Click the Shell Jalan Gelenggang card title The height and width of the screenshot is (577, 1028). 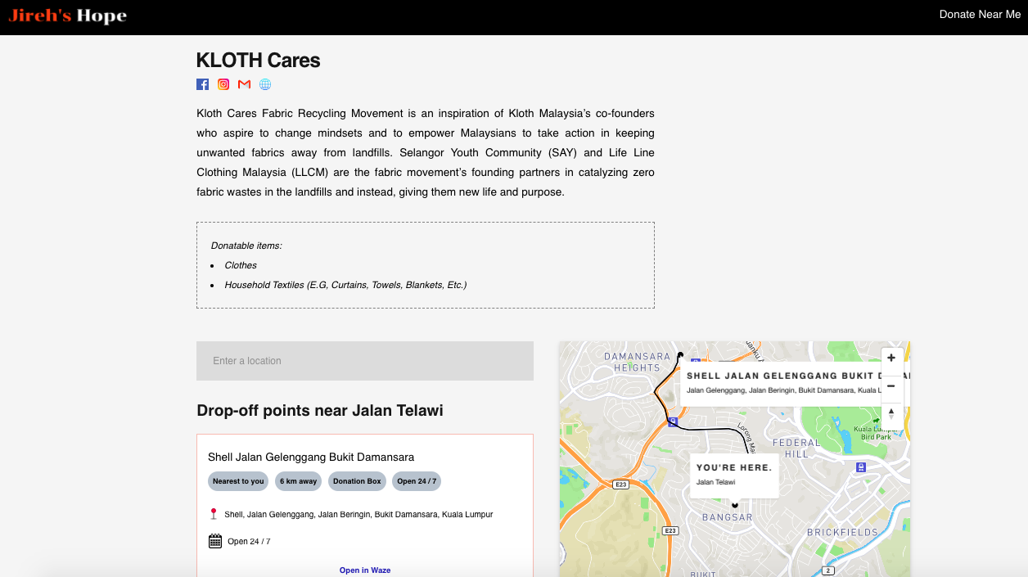pos(311,458)
